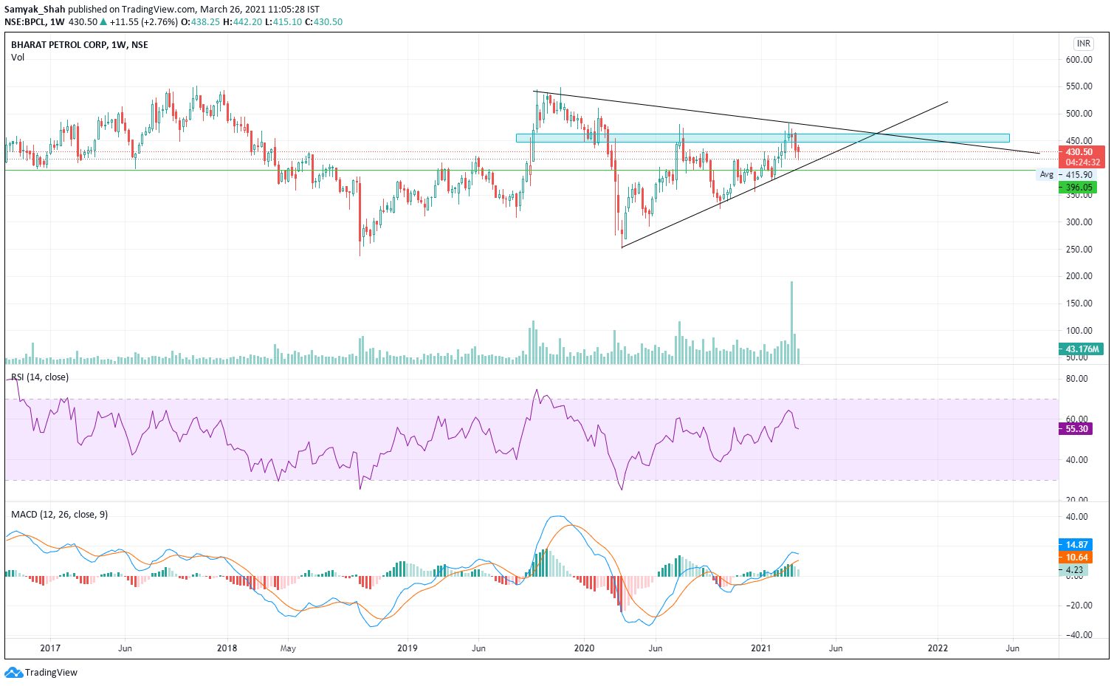
Task: Click the 600.00 price axis label
Action: tap(1079, 60)
